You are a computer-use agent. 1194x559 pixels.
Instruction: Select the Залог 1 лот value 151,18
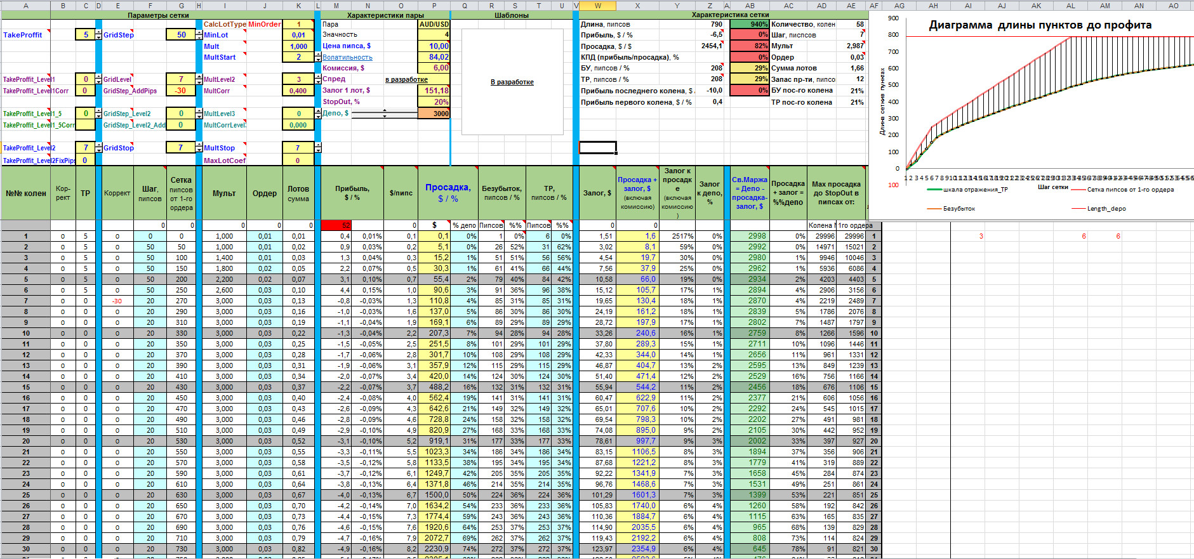(x=434, y=91)
